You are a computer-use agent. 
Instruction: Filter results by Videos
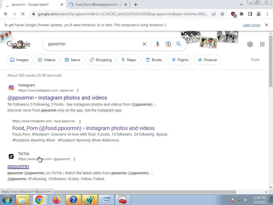pos(47,60)
